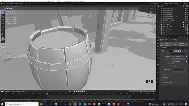Click the viewport pan hand icon

tap(154, 23)
